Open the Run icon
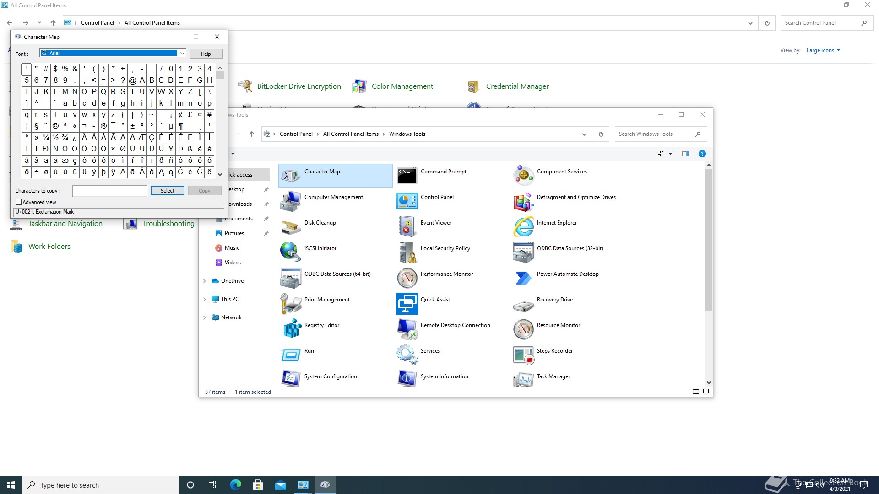The width and height of the screenshot is (879, 494). pos(291,354)
